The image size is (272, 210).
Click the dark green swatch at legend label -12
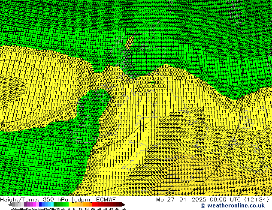coord(55,204)
